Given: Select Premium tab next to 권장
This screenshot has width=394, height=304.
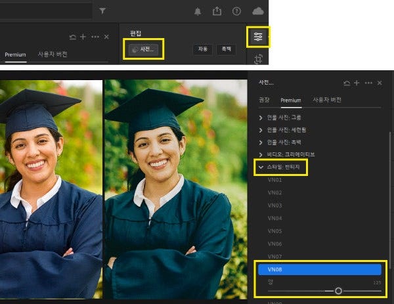Looking at the screenshot, I should (291, 100).
